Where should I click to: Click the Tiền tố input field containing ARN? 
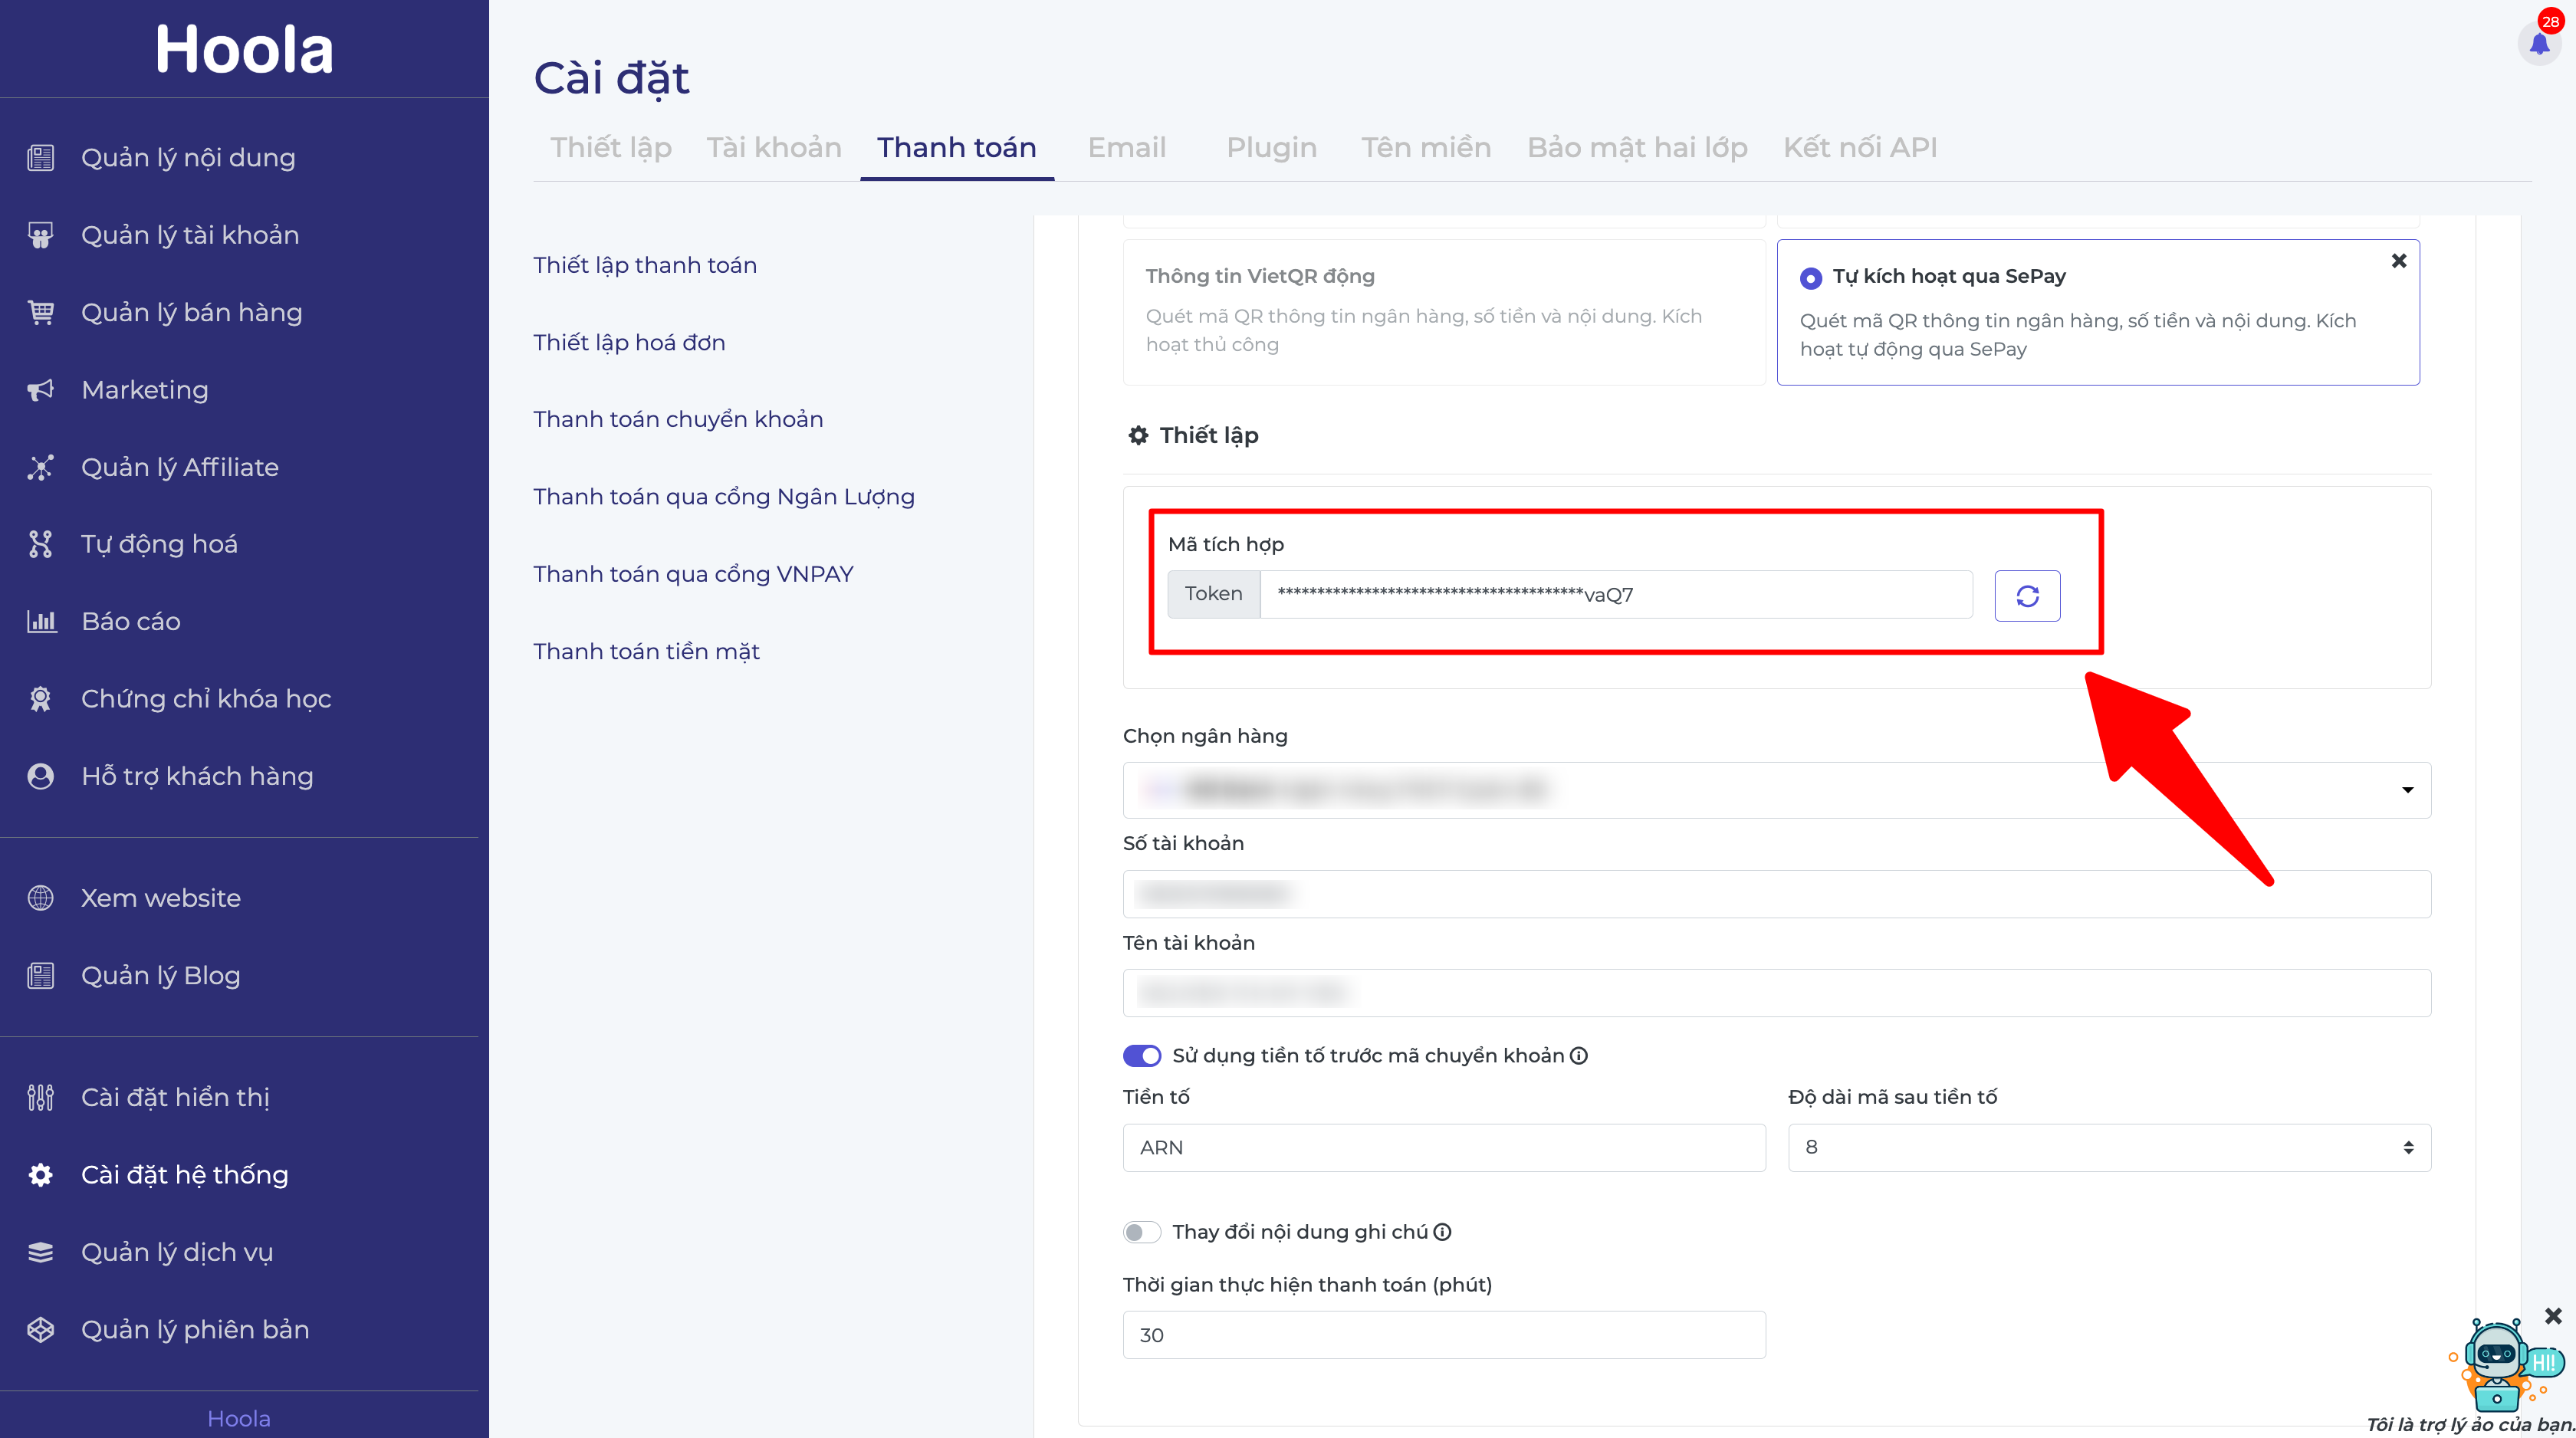(x=1443, y=1147)
